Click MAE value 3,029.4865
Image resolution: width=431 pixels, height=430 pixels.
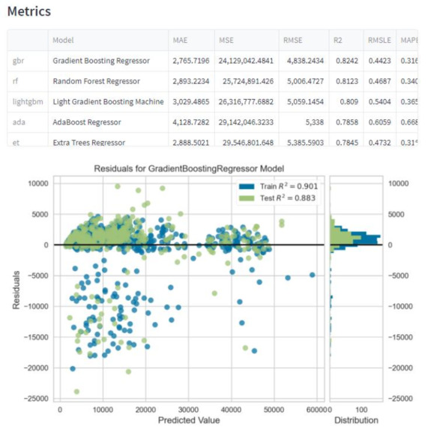coord(191,102)
